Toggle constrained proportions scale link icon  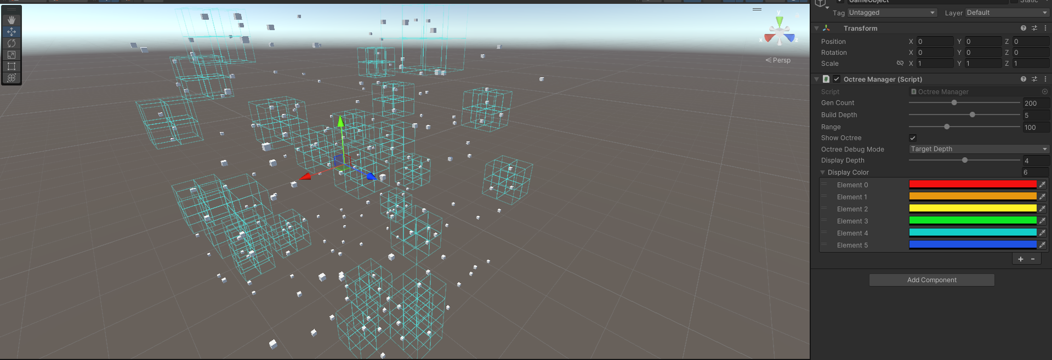point(900,64)
